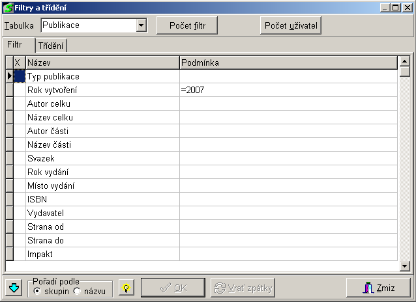Toggle X cell for Typ publikace row
416x302 pixels.
19,76
